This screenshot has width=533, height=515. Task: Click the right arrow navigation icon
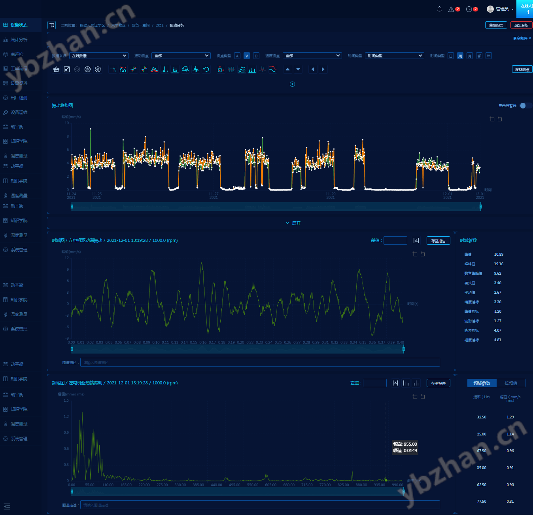point(323,69)
